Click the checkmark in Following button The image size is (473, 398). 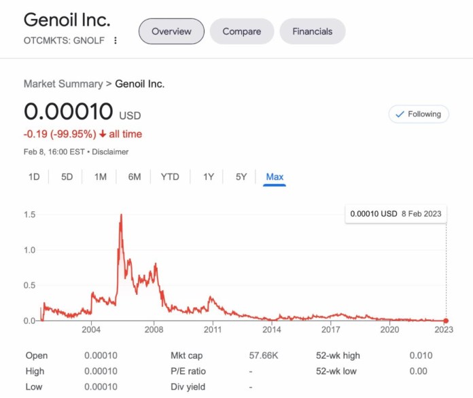400,114
